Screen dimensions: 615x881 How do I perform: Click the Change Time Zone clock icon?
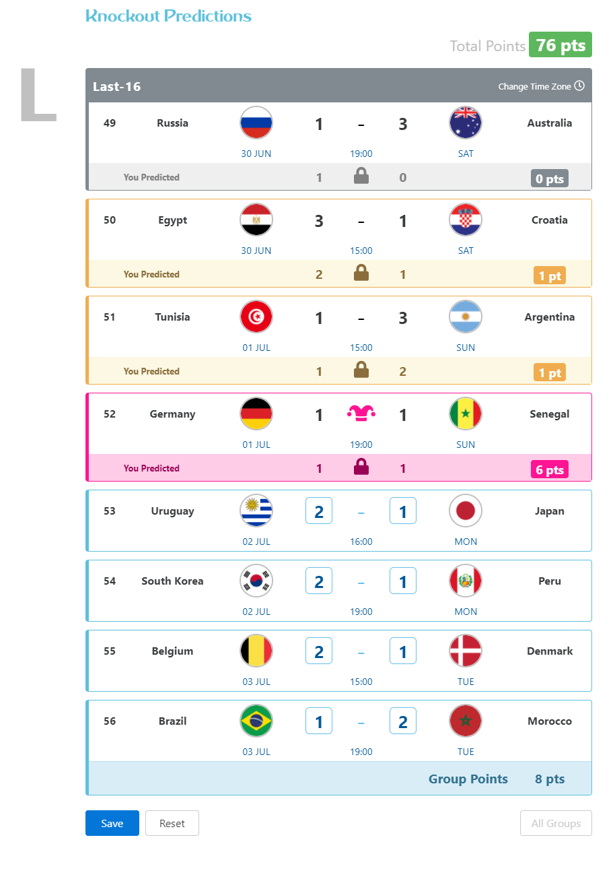pos(579,86)
